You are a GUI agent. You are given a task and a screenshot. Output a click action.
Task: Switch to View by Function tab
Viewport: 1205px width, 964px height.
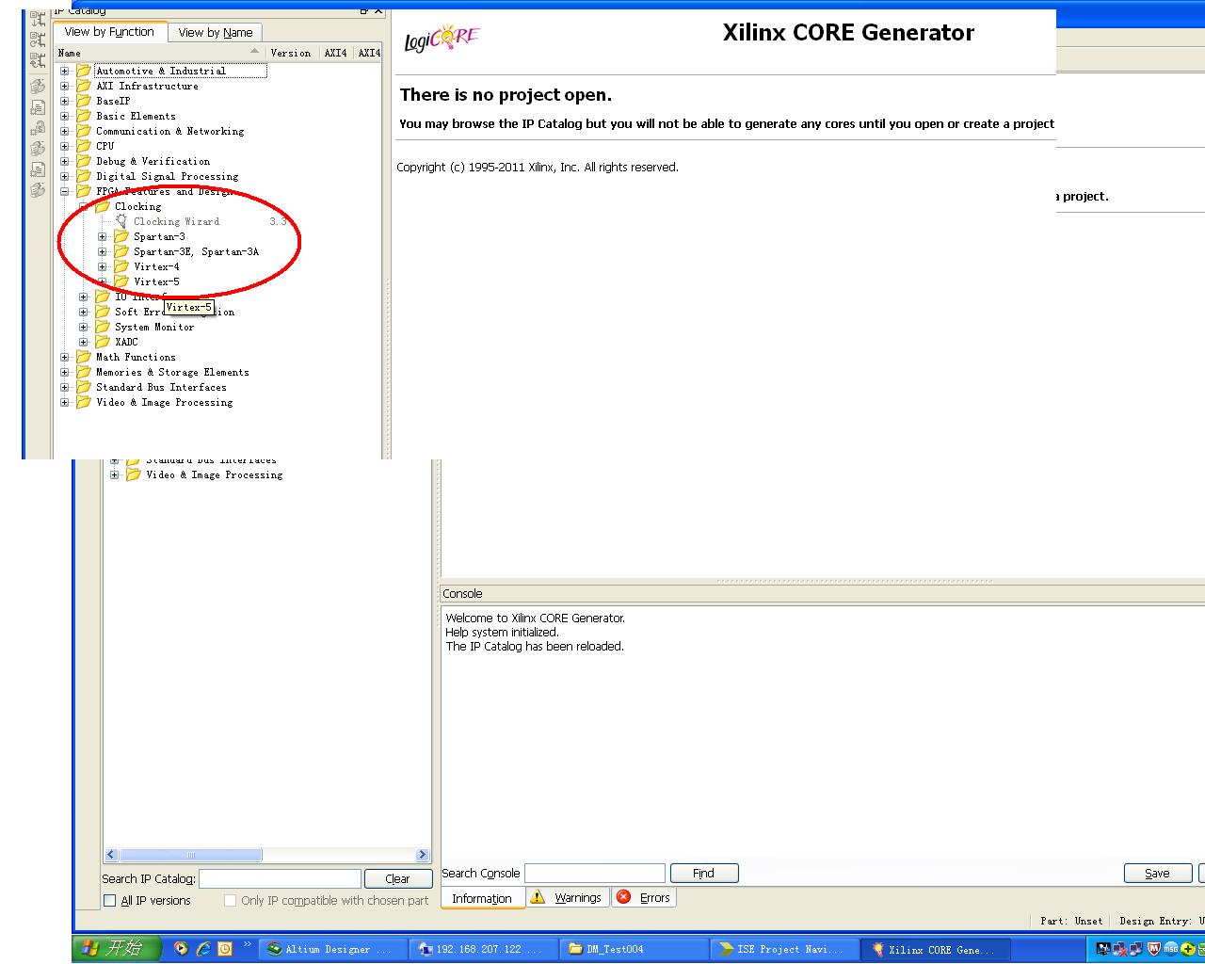tap(109, 31)
